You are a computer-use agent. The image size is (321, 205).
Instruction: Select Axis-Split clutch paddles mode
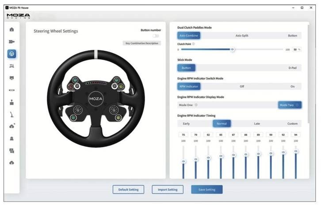click(242, 36)
